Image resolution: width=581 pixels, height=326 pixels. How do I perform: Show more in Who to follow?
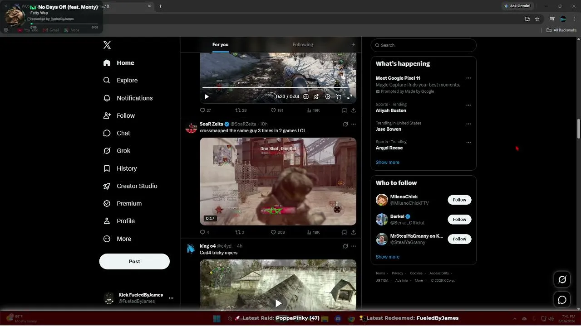(x=388, y=257)
